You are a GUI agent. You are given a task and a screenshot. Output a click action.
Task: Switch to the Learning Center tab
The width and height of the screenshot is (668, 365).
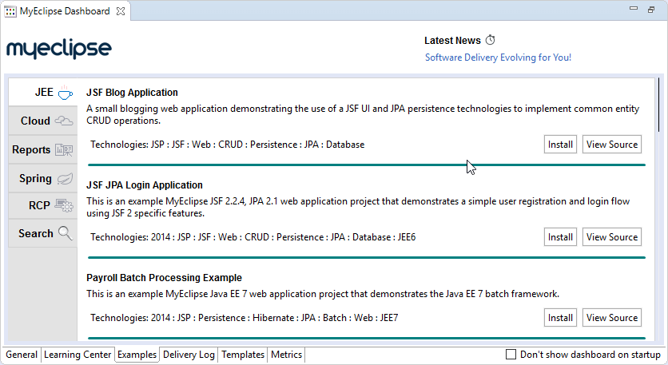click(x=78, y=355)
